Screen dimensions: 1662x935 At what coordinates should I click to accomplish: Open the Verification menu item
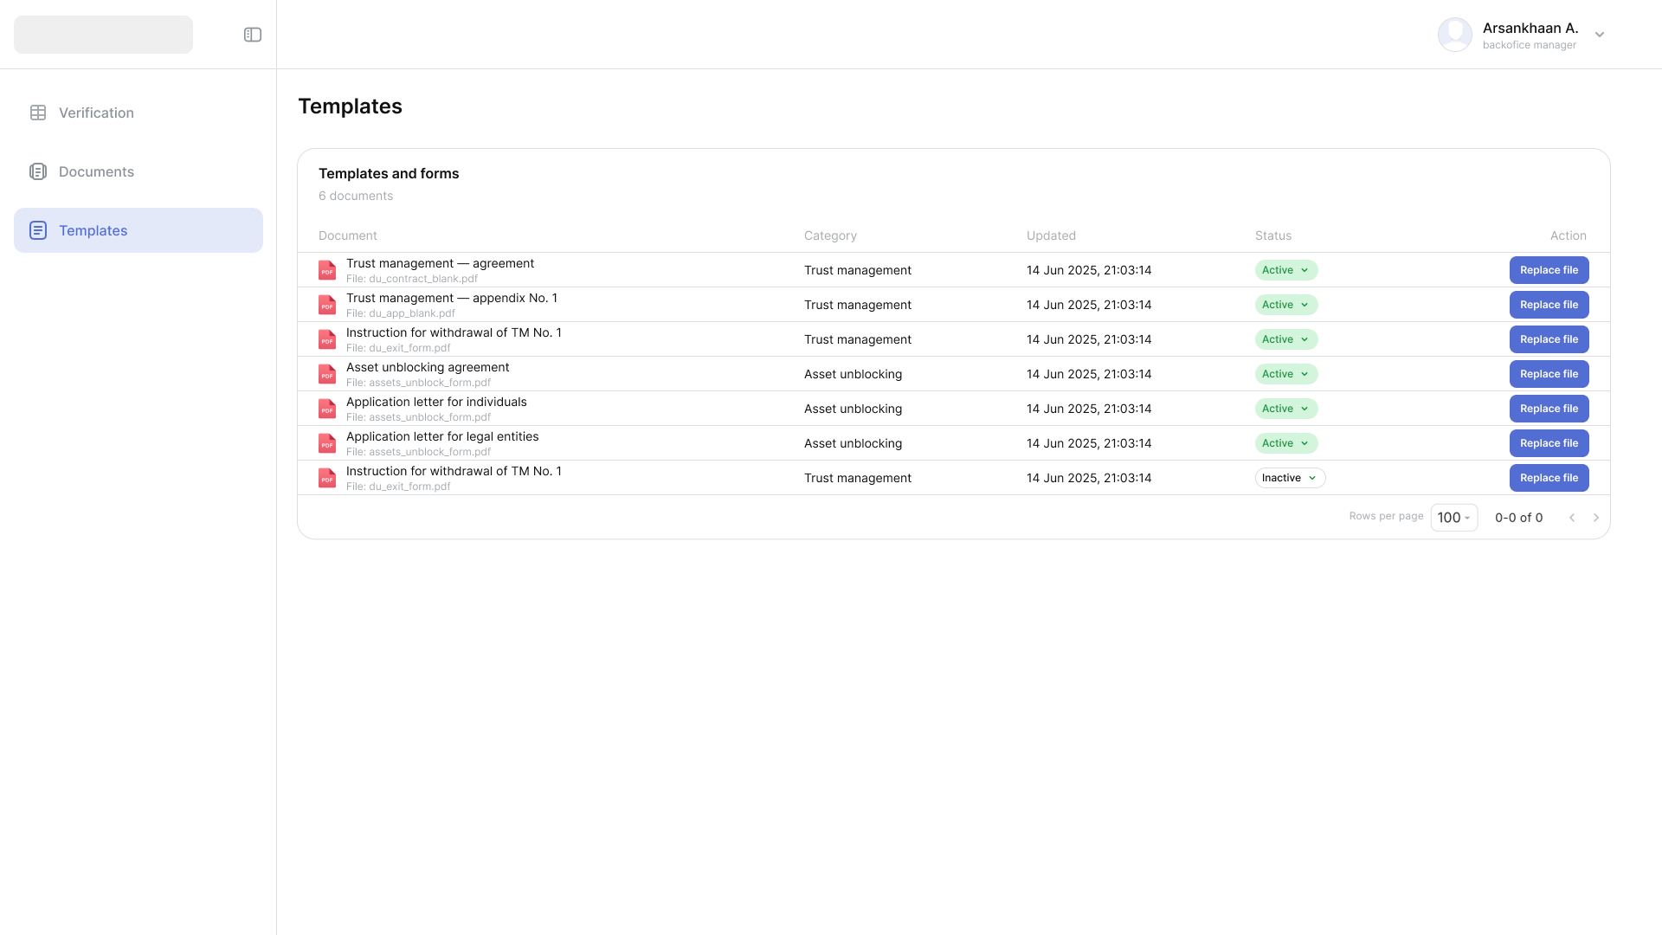point(96,113)
